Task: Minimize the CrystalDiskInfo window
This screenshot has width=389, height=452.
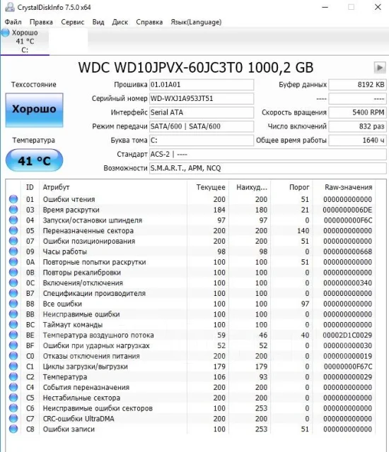Action: coord(325,7)
